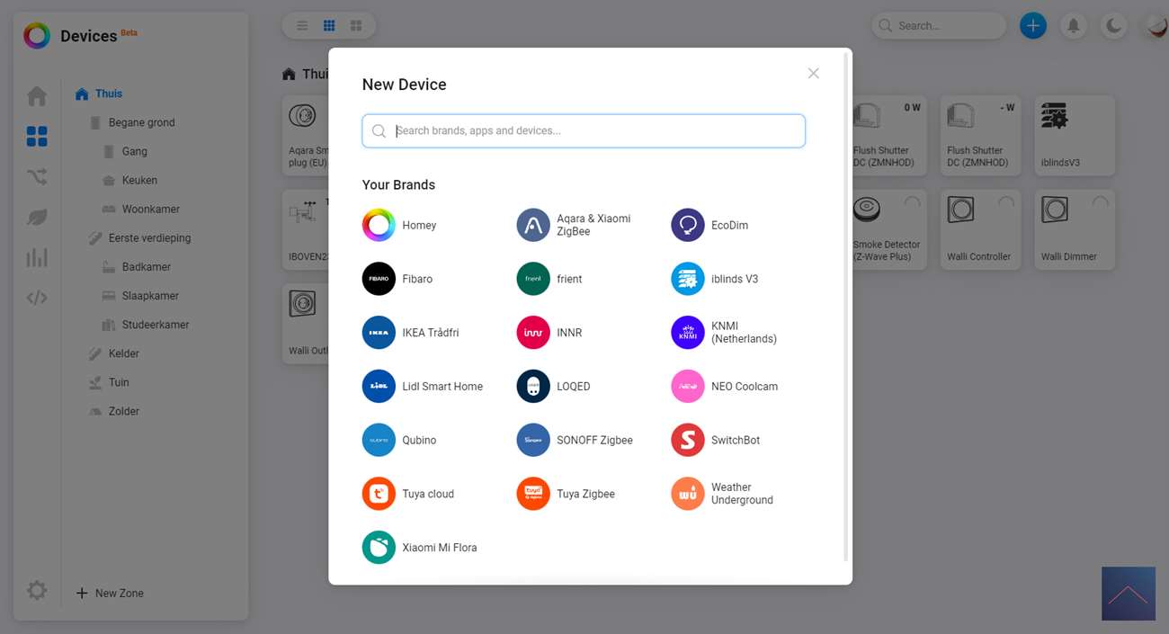1169x634 pixels.
Task: Focus the top Search box
Action: click(x=939, y=25)
